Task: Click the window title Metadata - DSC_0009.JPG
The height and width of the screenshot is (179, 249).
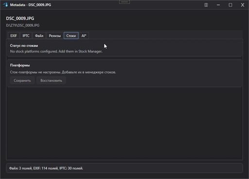Action: [31, 5]
